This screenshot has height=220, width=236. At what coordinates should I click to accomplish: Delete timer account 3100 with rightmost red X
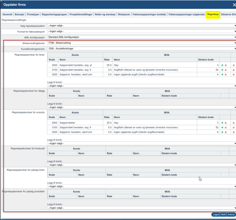point(234,70)
